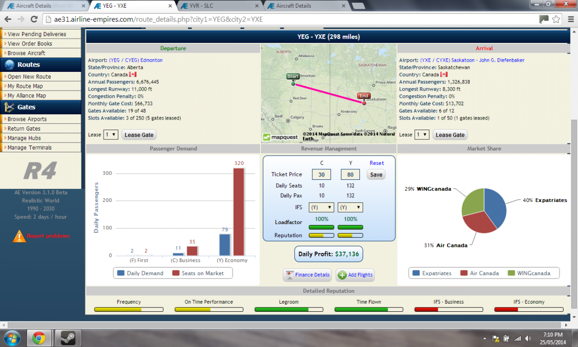Viewport: 578px width, 347px height.
Task: Go back using the browser back arrow
Action: click(8, 19)
